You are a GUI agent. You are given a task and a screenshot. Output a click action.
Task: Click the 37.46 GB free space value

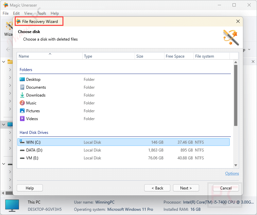185,142
